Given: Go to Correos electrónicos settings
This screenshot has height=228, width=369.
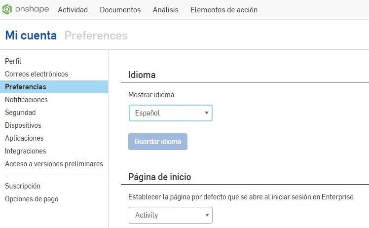Looking at the screenshot, I should (x=37, y=74).
